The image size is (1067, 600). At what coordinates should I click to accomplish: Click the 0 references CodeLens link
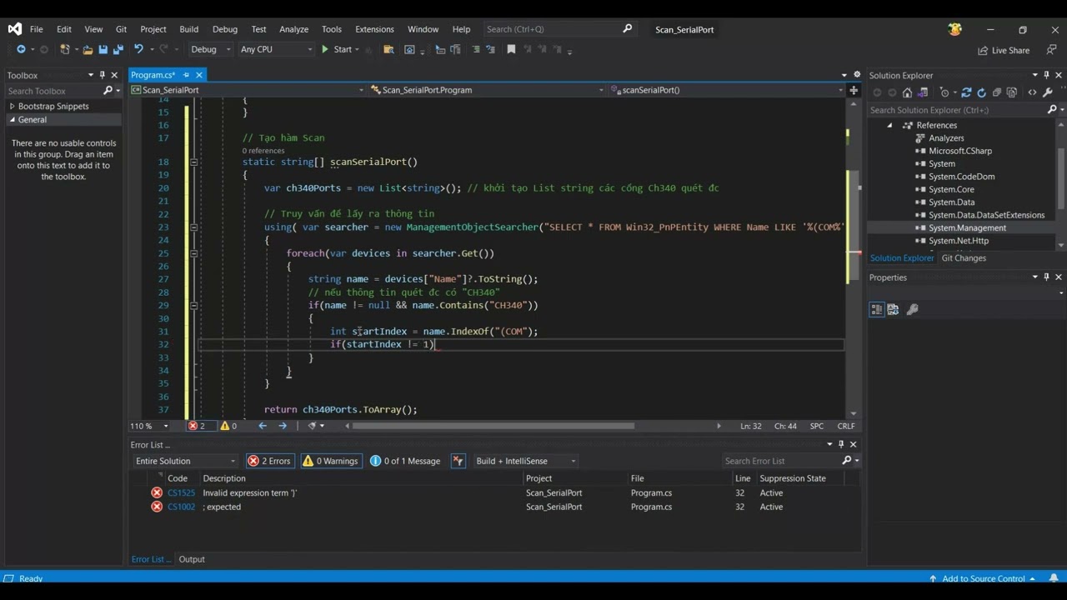(x=263, y=151)
